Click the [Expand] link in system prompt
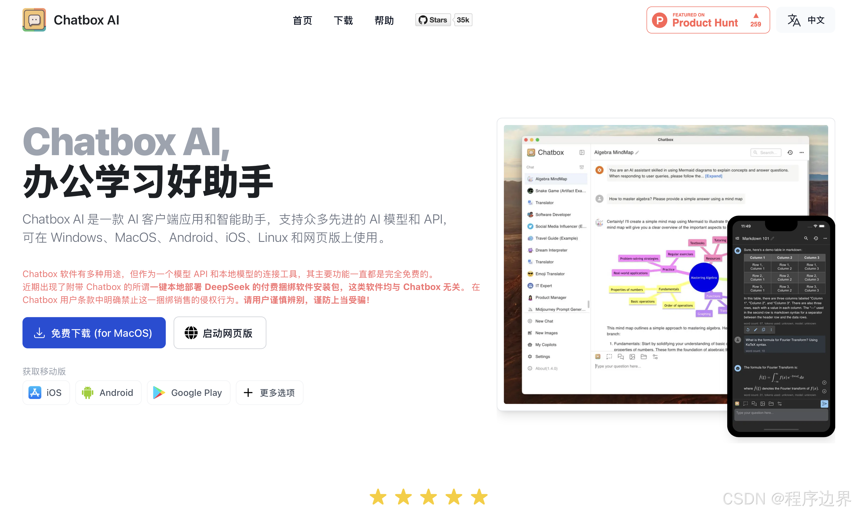 [x=713, y=176]
